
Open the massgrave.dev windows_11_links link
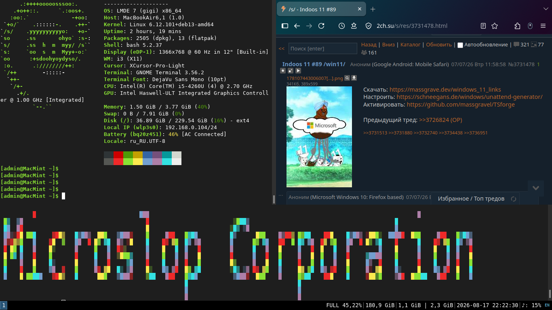[x=445, y=90]
